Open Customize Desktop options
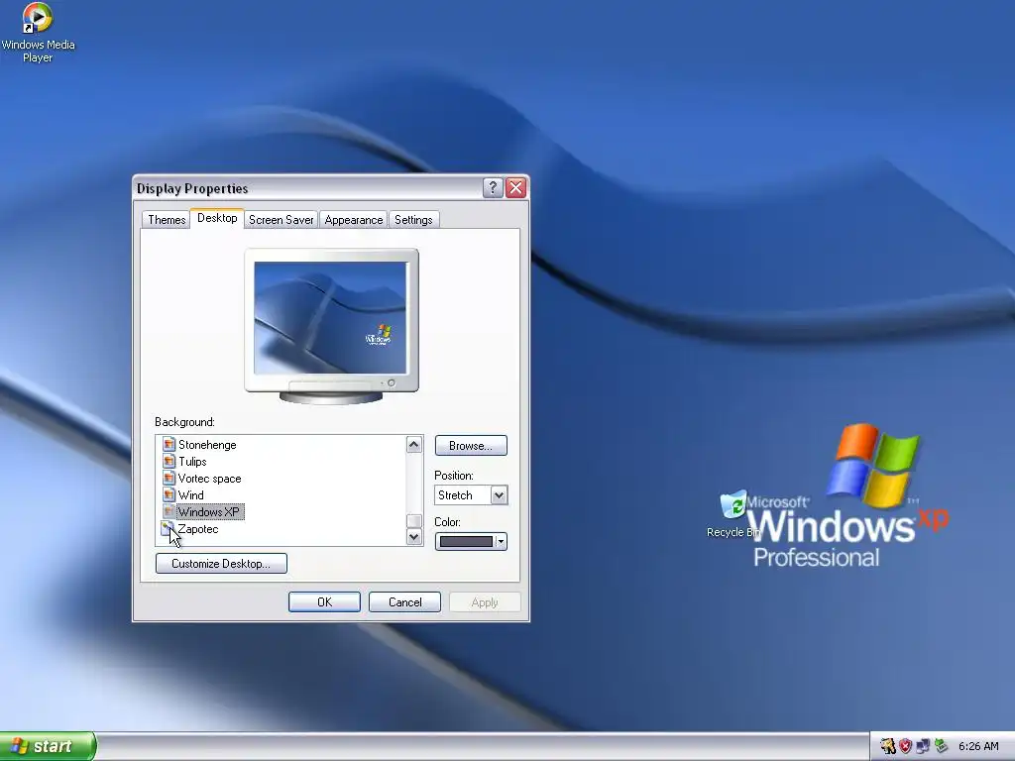Viewport: 1015px width, 761px height. pos(221,564)
